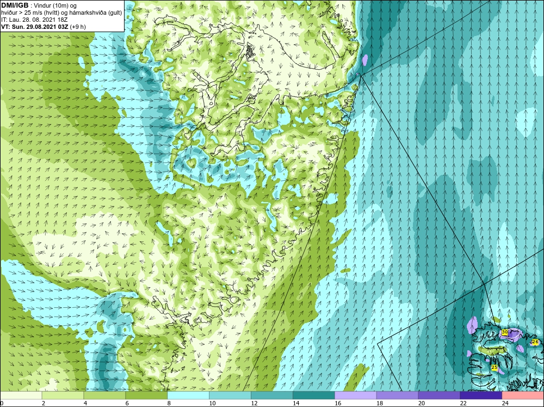The height and width of the screenshot is (407, 544).
Task: Click the legend scale number '6'
Action: coord(127,403)
